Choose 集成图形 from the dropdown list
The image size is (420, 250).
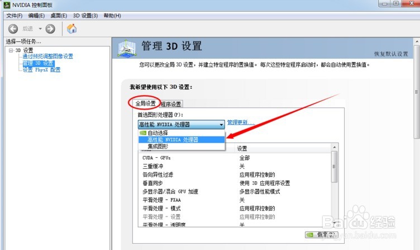[182, 146]
